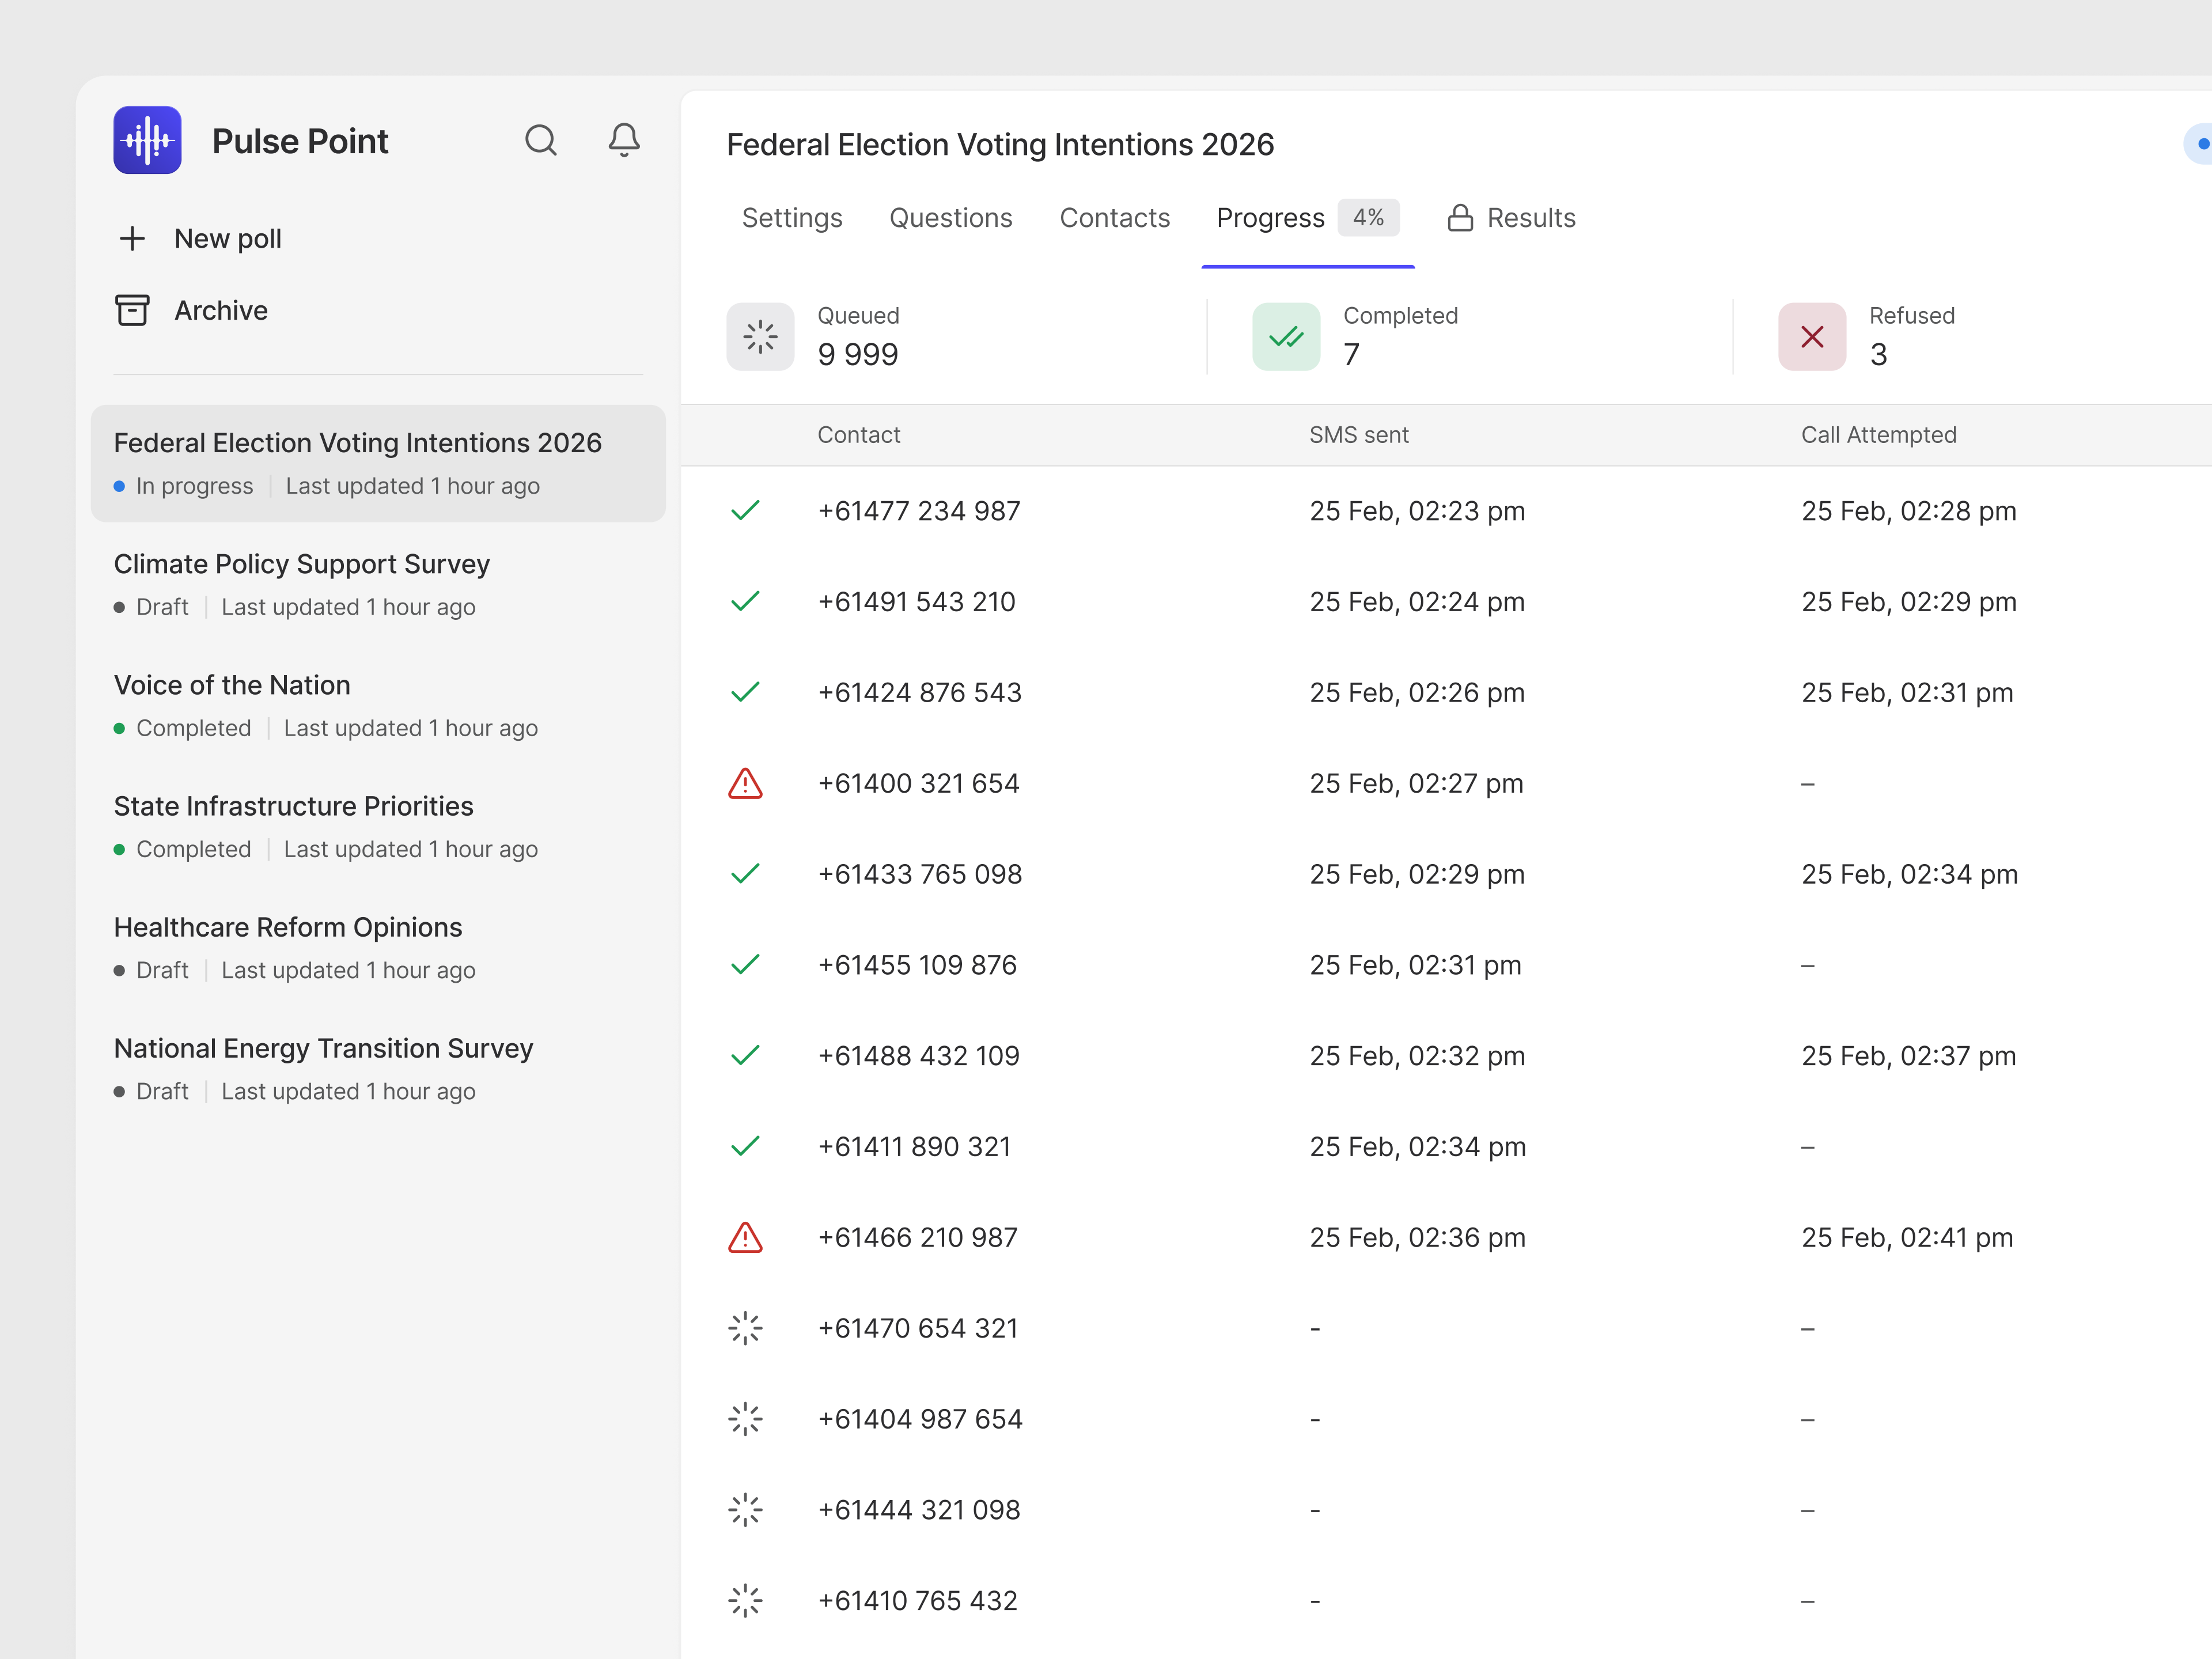The height and width of the screenshot is (1659, 2212).
Task: Click SMS time 25 Feb, 02:23 pm
Action: 1417,511
